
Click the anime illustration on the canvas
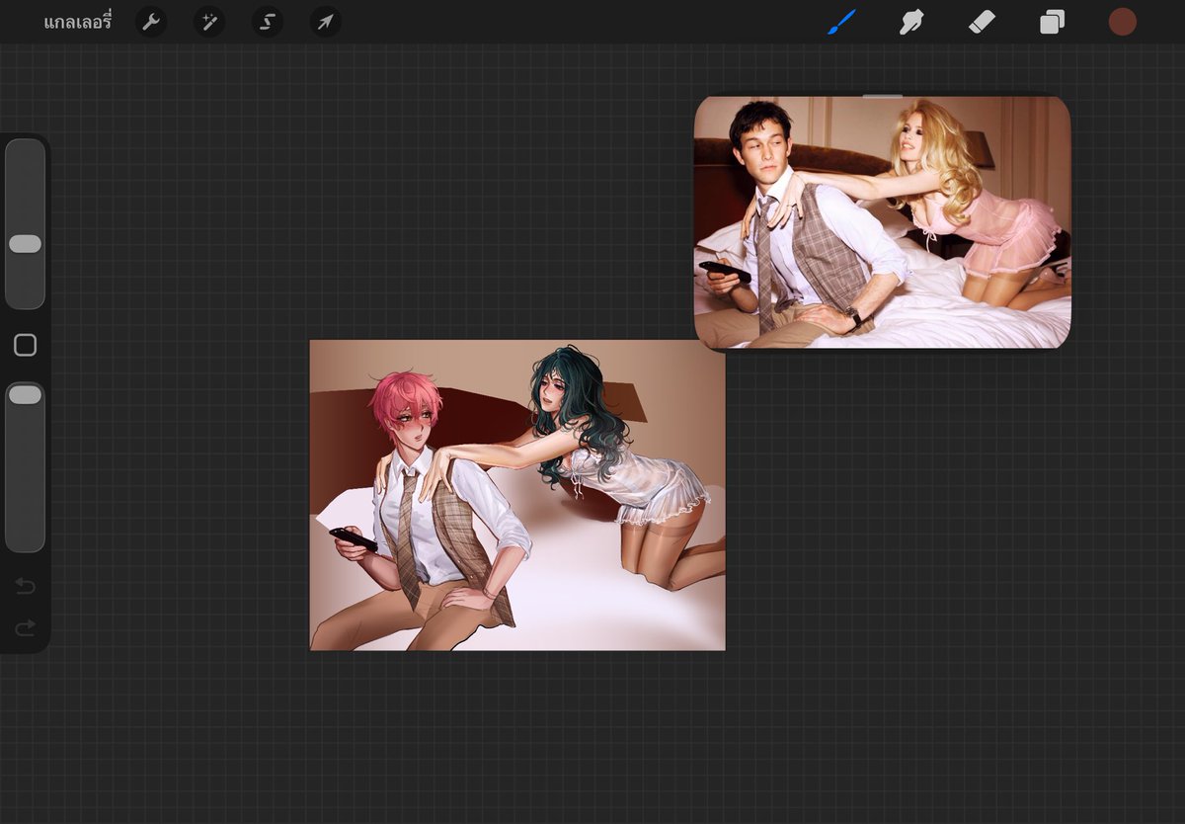tap(517, 495)
